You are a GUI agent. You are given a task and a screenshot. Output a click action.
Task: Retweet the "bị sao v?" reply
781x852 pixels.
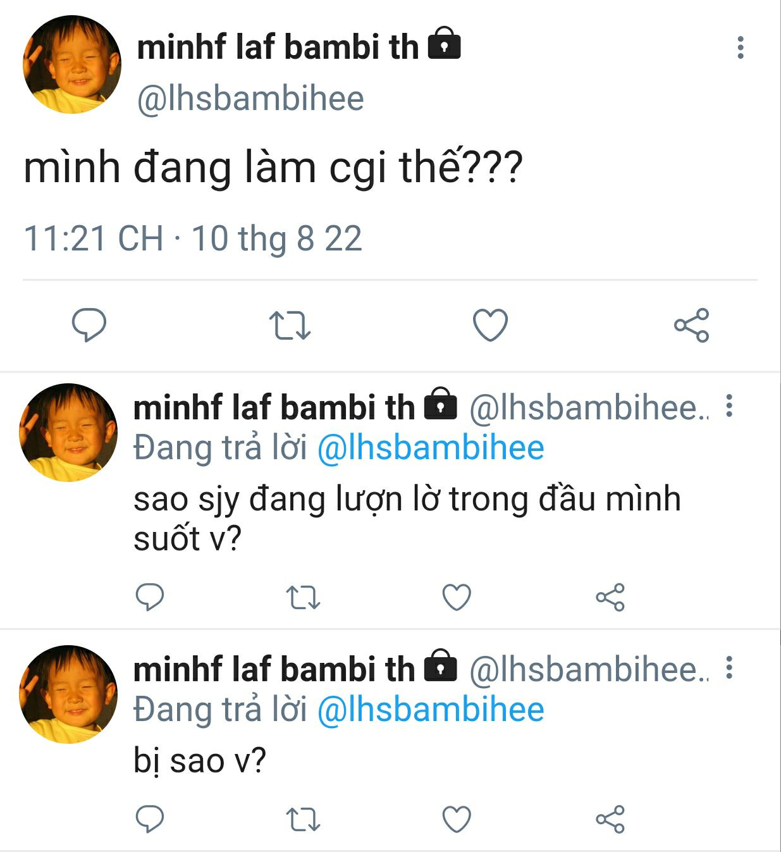coord(304,819)
